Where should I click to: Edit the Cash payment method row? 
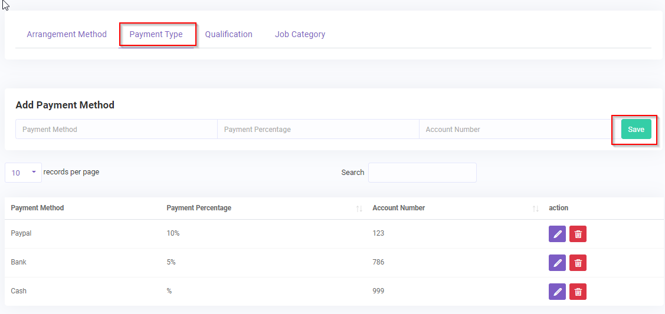coord(557,292)
